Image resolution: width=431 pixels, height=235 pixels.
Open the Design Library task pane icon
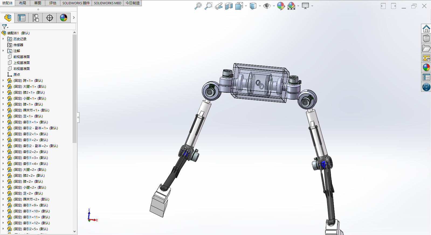(x=426, y=38)
